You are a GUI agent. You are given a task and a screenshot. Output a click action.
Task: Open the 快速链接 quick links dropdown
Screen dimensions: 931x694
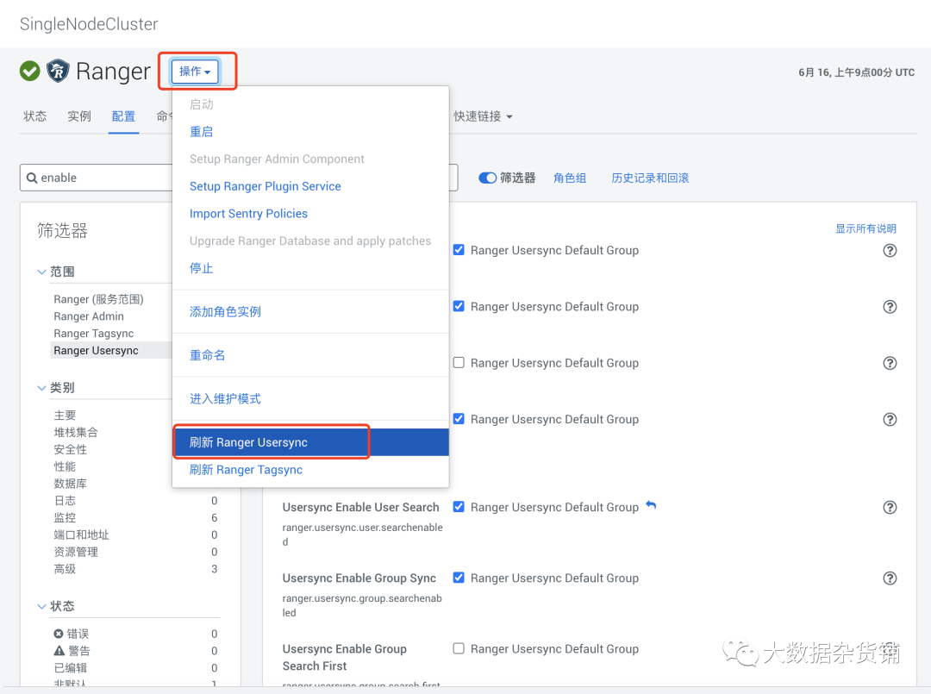483,116
